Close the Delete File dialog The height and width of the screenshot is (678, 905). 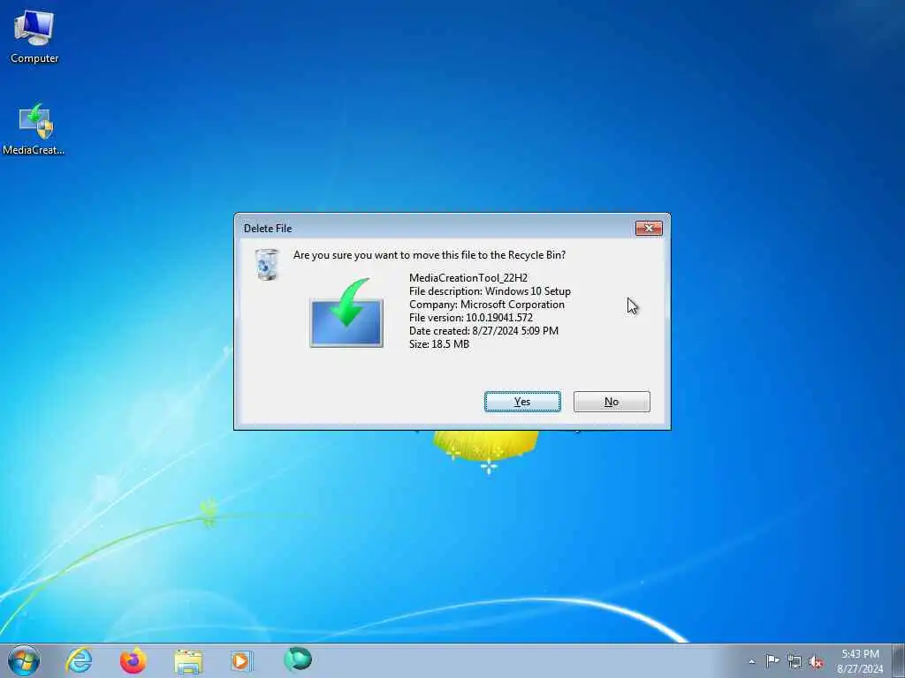coord(649,229)
